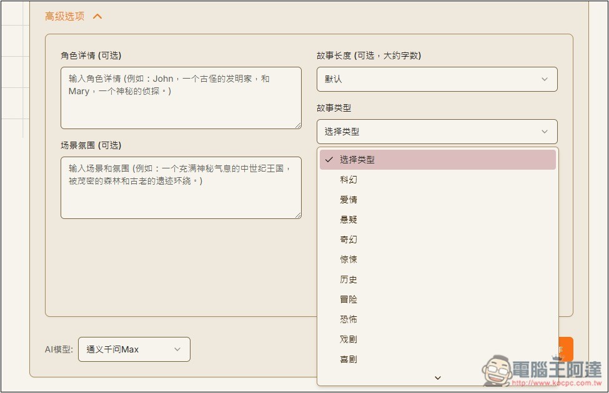This screenshot has height=393, width=609.
Task: Click the AI模型 dropdown arrow icon
Action: click(x=177, y=349)
